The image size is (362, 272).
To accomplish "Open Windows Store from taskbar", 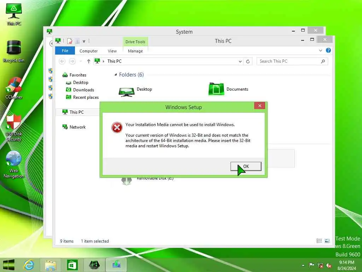I will pos(72,265).
